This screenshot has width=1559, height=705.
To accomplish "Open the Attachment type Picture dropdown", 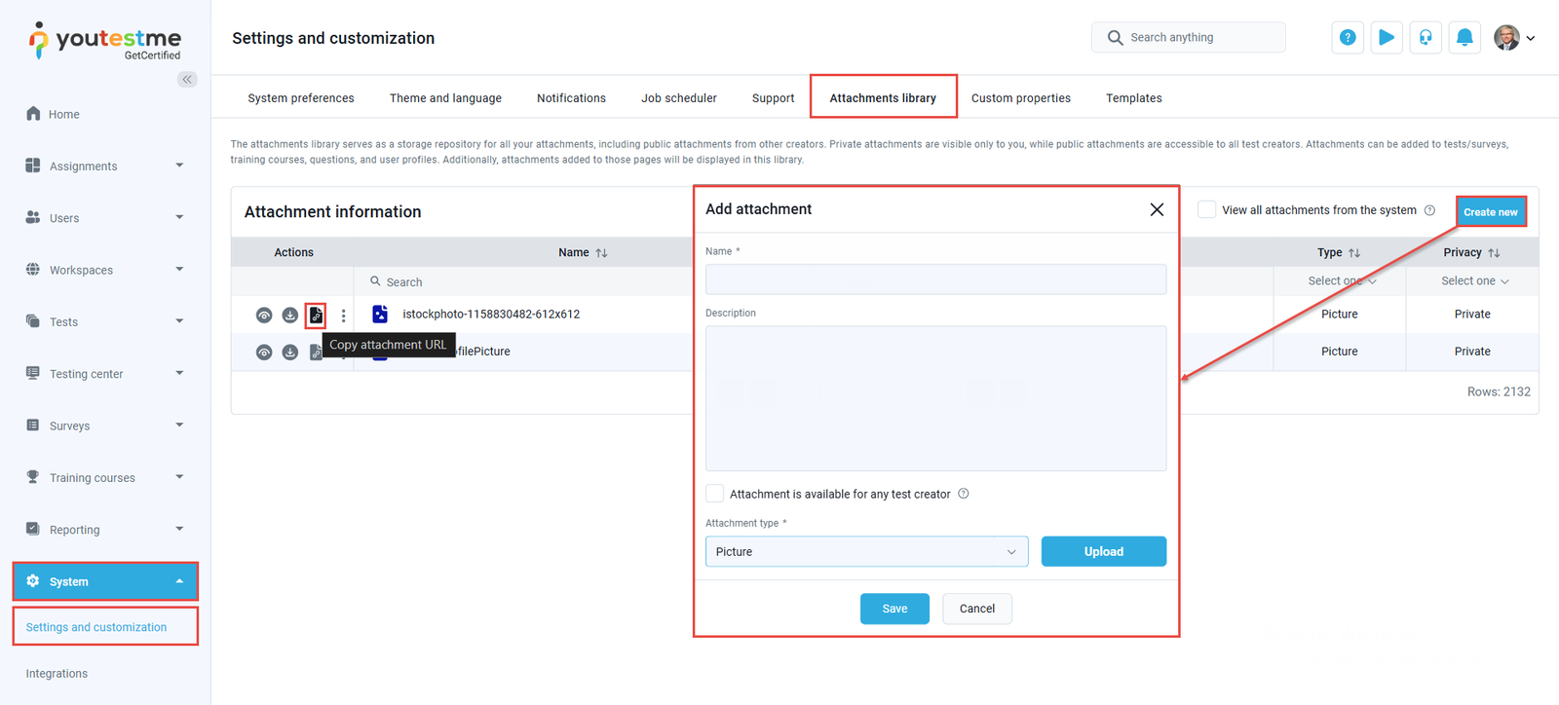I will [x=866, y=552].
